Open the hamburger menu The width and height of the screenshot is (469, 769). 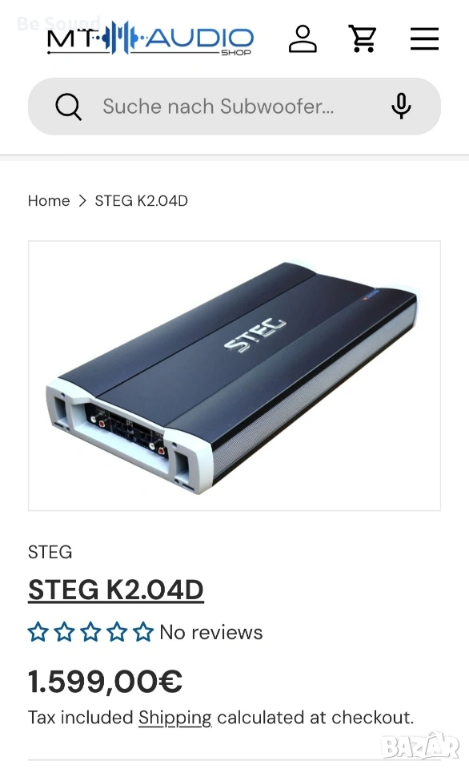coord(424,38)
